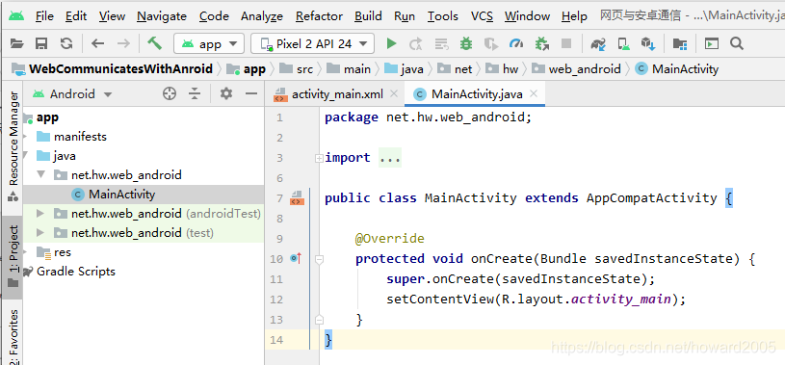Viewport: 785px width, 365px height.
Task: Collapse the net.hw.web_android package
Action: pyautogui.click(x=41, y=175)
